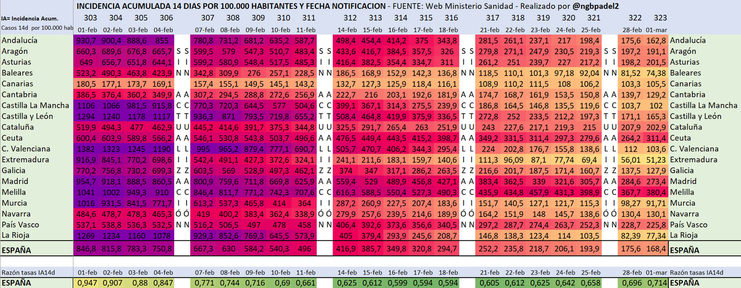This screenshot has width=741, height=288.
Task: Select Cantabria's 14-feb value '222,7'
Action: pyautogui.click(x=348, y=95)
